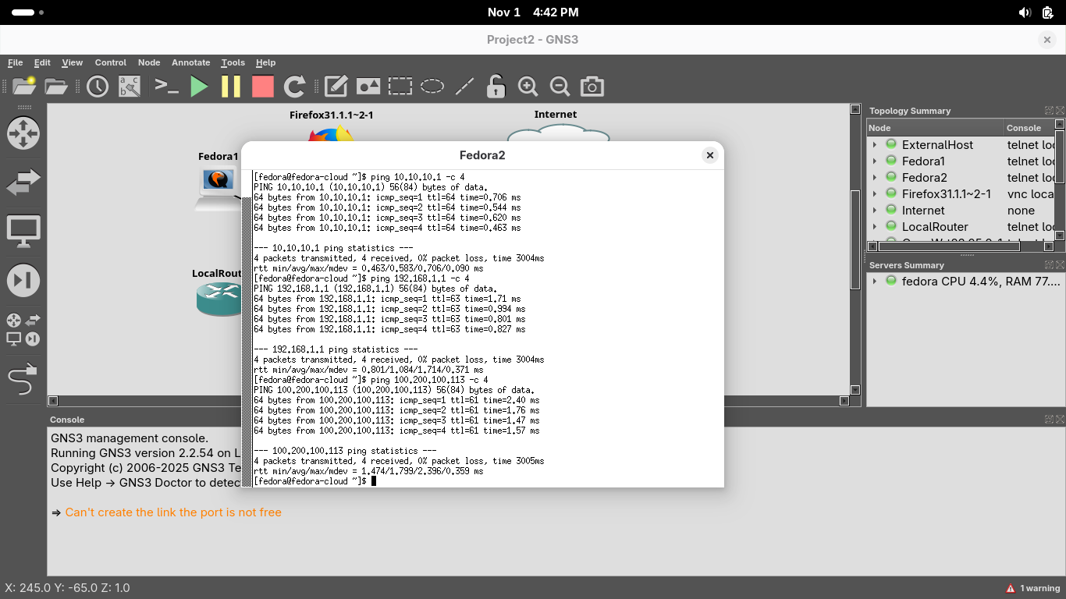
Task: Toggle the lock/unlock items padlock icon
Action: (x=496, y=87)
